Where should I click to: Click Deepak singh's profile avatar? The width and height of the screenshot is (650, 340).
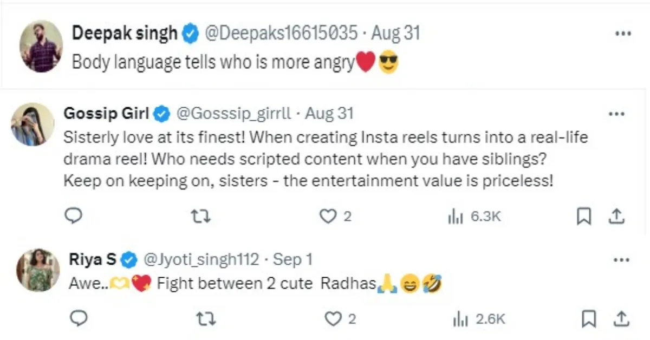(41, 47)
